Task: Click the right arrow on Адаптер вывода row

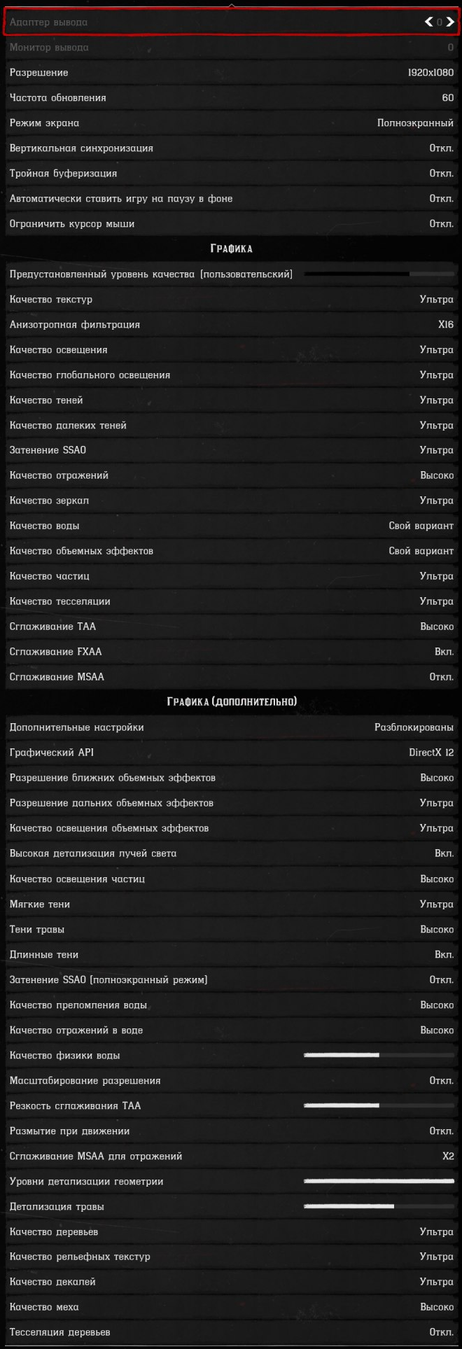Action: click(450, 22)
